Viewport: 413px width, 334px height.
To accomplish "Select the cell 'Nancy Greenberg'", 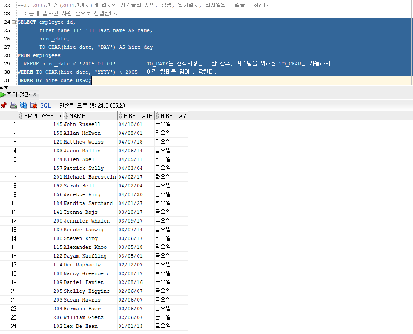I will click(x=91, y=273).
